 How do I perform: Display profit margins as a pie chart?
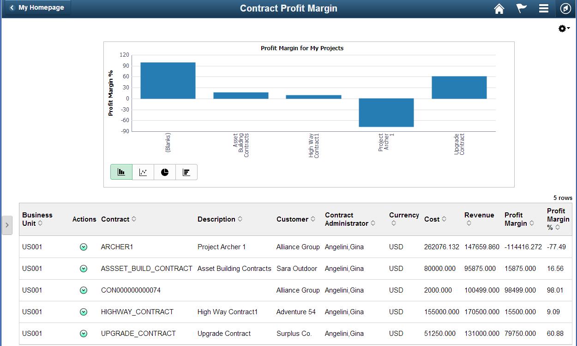pos(164,171)
